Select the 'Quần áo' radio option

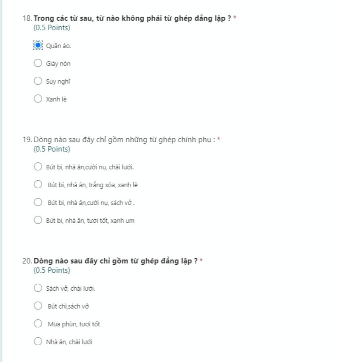click(38, 45)
